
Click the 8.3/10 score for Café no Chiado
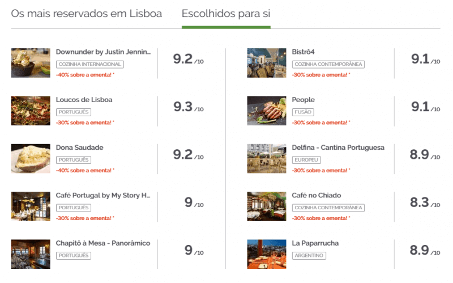[x=425, y=202]
